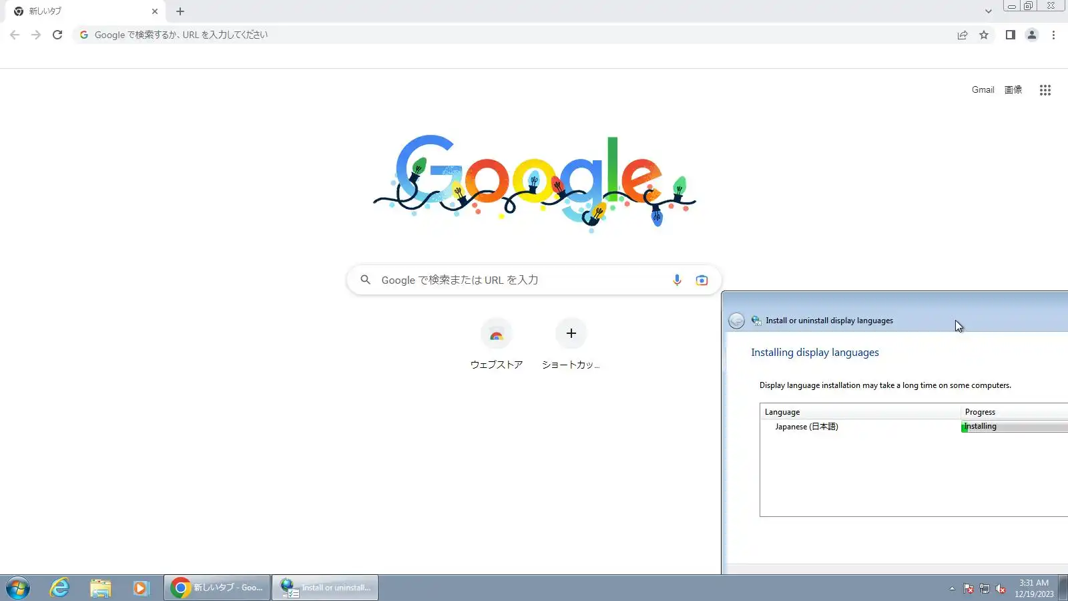Open the Gmail link
1068x601 pixels.
tap(983, 89)
